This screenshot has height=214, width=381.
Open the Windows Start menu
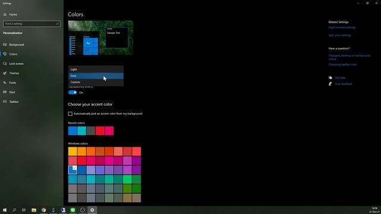(5, 210)
